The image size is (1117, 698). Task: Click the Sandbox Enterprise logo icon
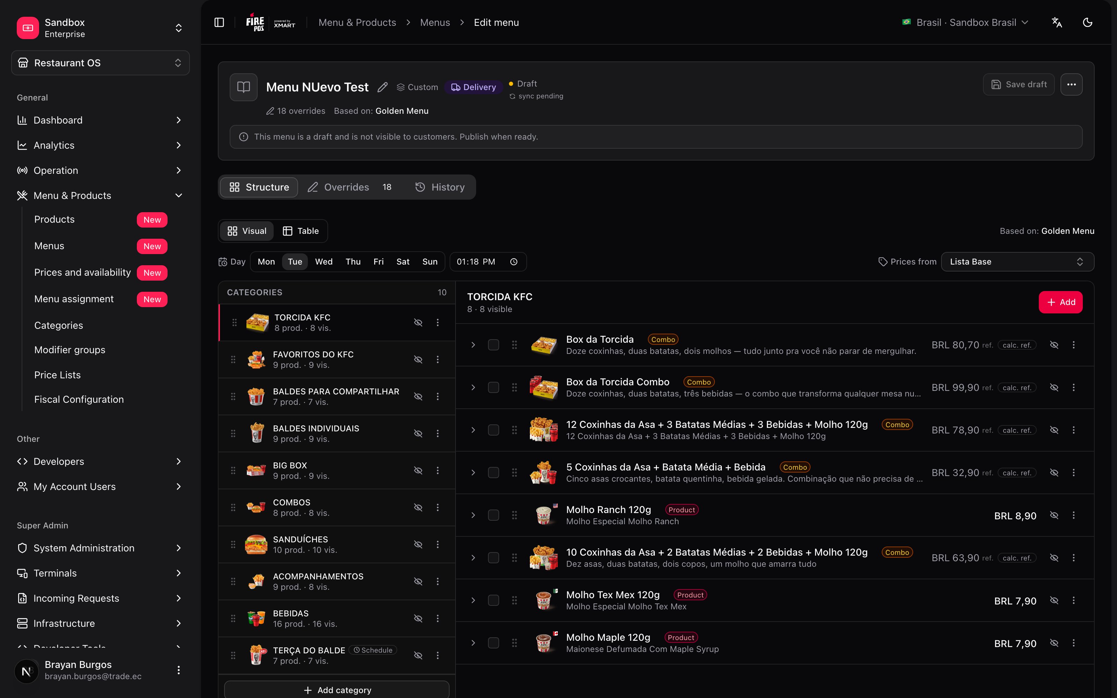pyautogui.click(x=28, y=28)
